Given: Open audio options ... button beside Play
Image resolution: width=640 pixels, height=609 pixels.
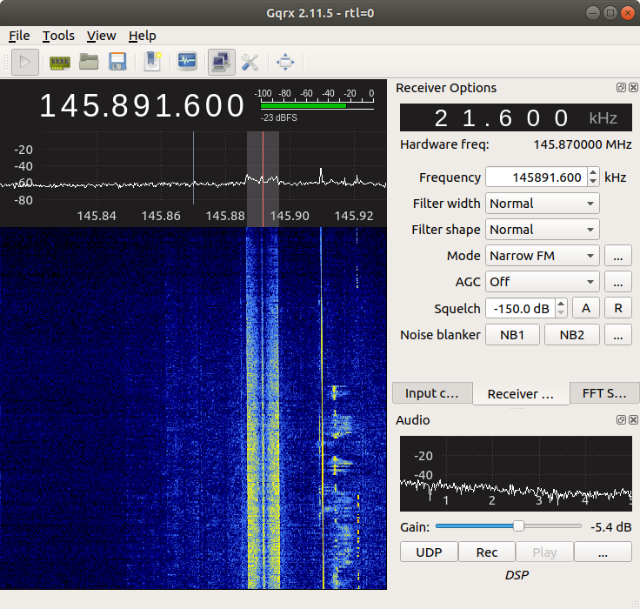Looking at the screenshot, I should click(x=603, y=552).
